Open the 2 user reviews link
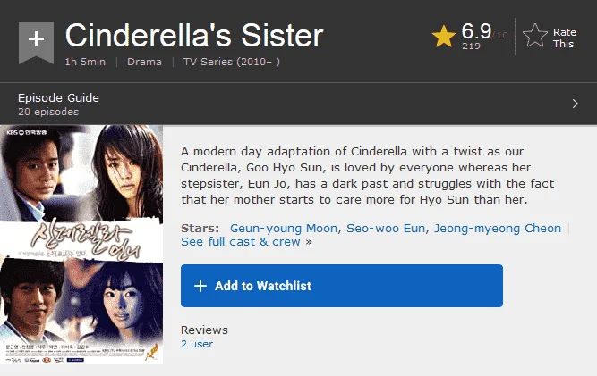597x376 pixels. click(197, 344)
